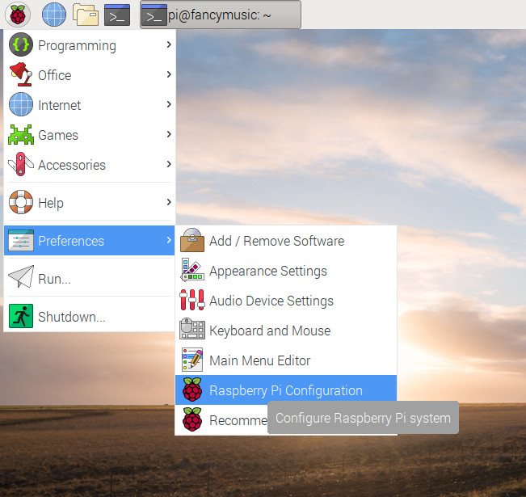Switch to pi@fancymusic terminal window button
Viewport: 526px width, 497px height.
221,15
